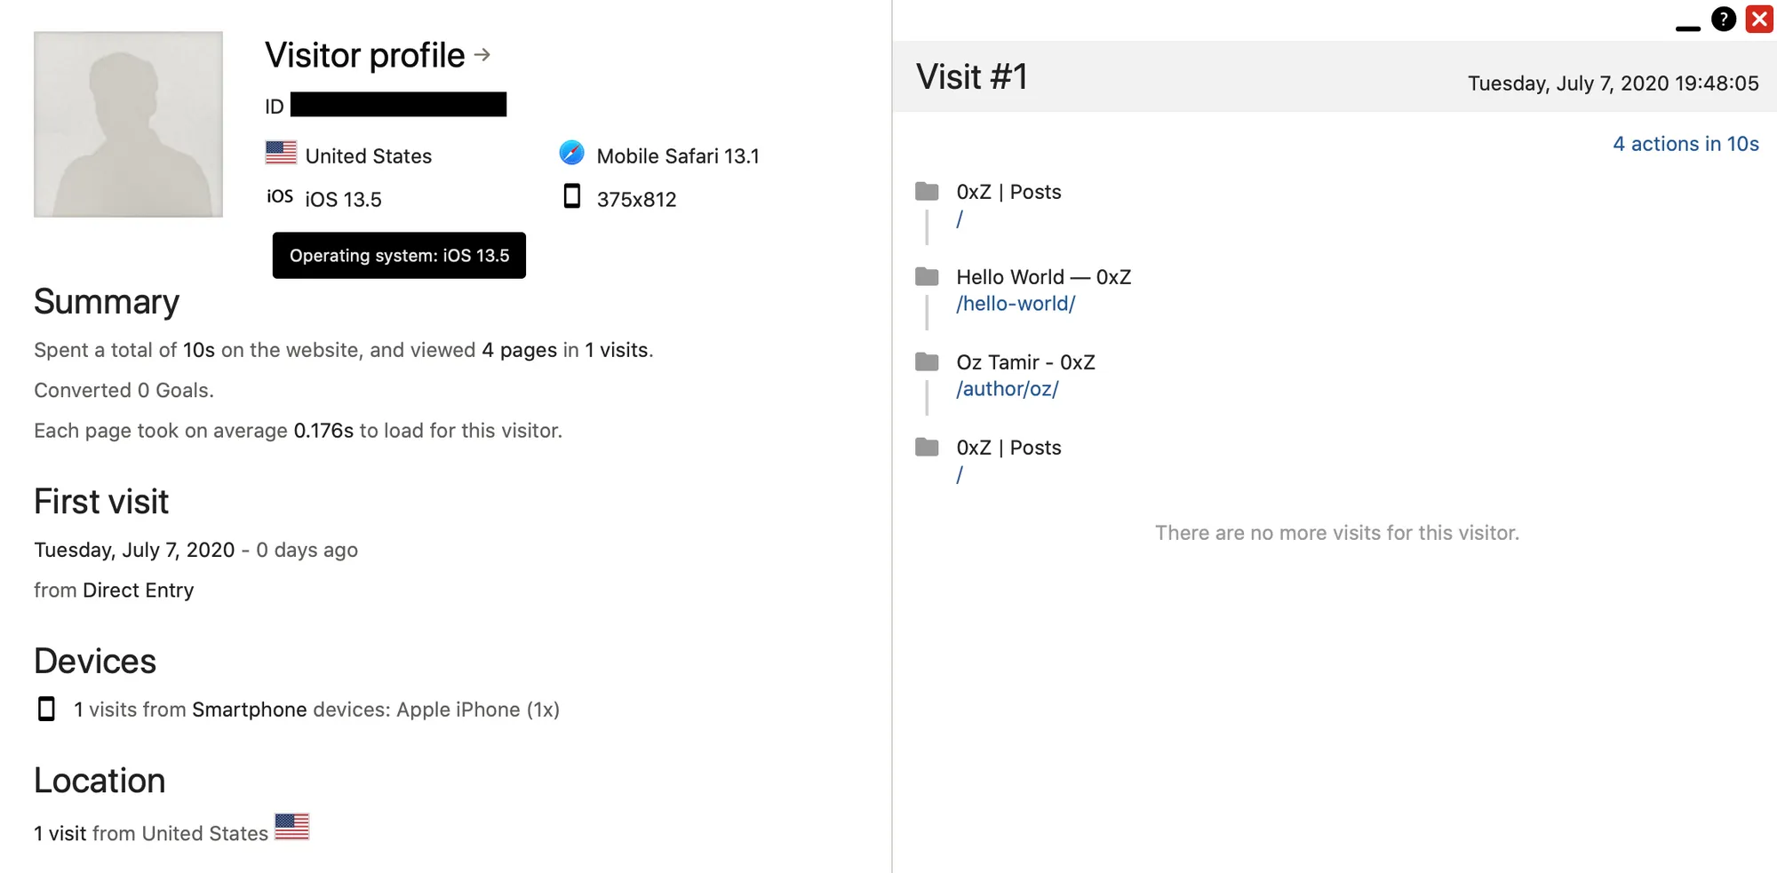Click the smartphone icon under Devices
Image resolution: width=1777 pixels, height=873 pixels.
pos(46,709)
